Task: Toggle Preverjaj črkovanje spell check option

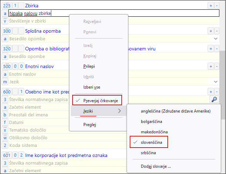Action: pos(100,101)
